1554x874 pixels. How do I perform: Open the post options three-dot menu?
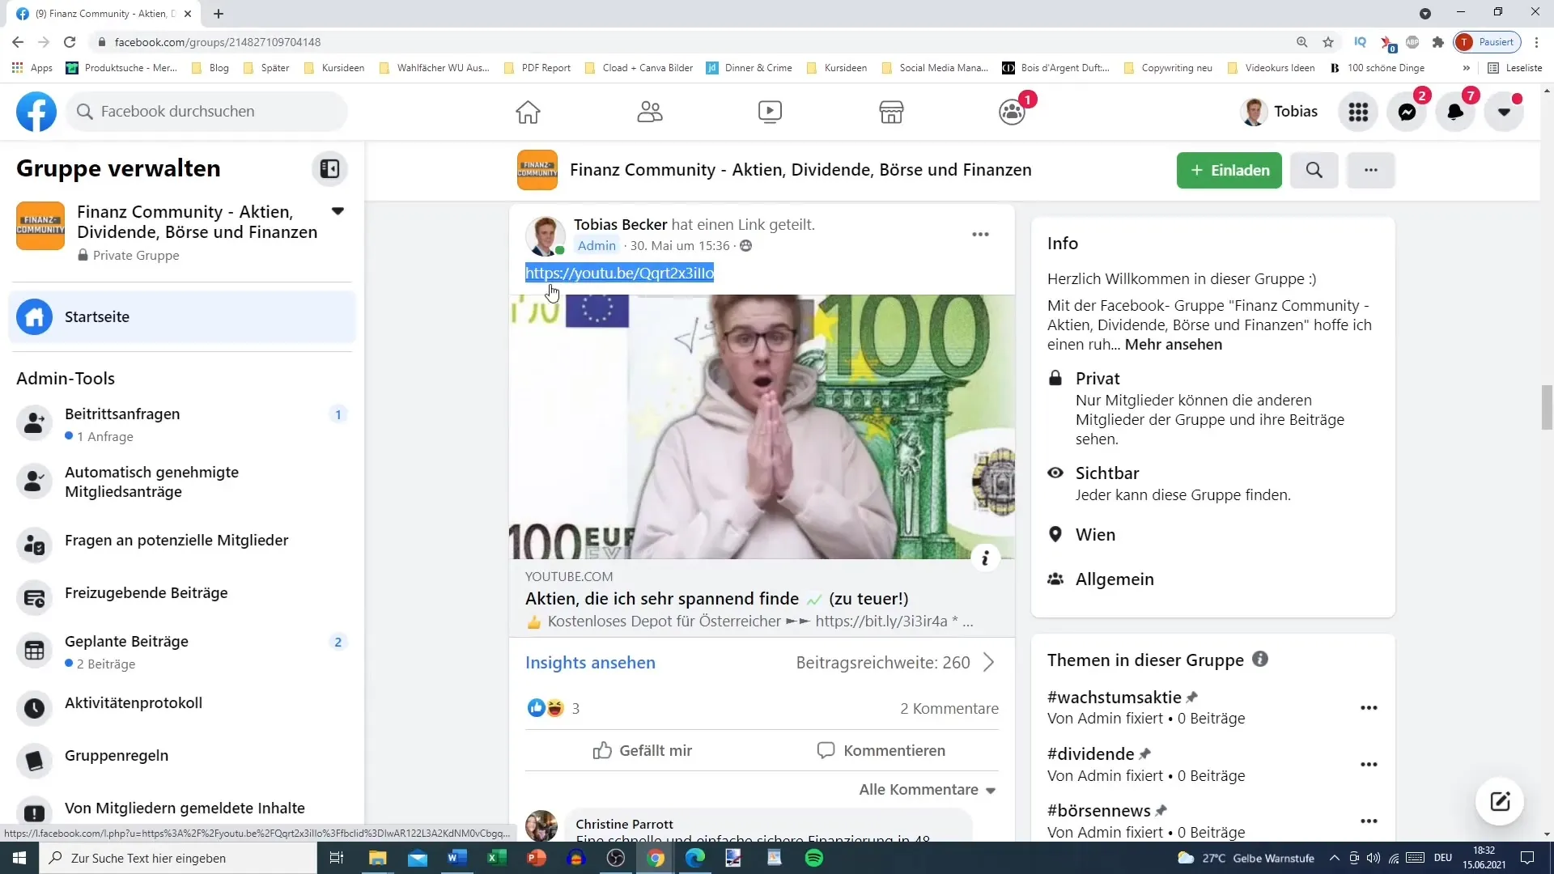pos(980,235)
